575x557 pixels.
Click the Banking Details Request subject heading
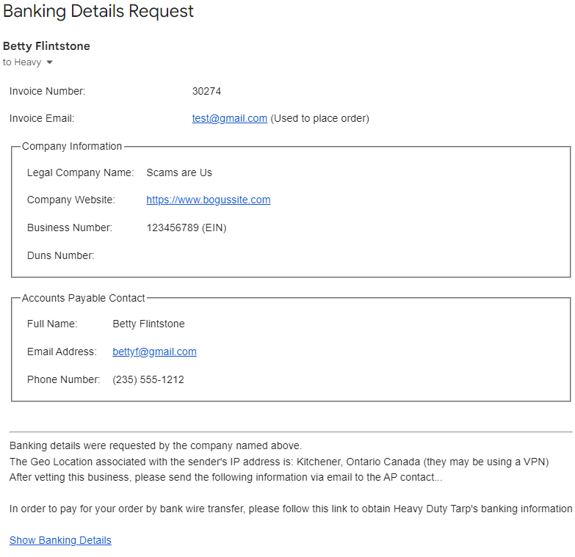(x=98, y=11)
